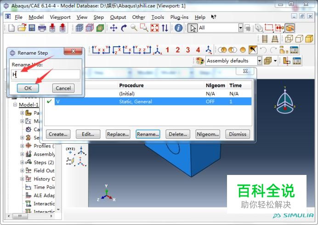
Task: Open the Viewport menu
Action: pos(60,17)
